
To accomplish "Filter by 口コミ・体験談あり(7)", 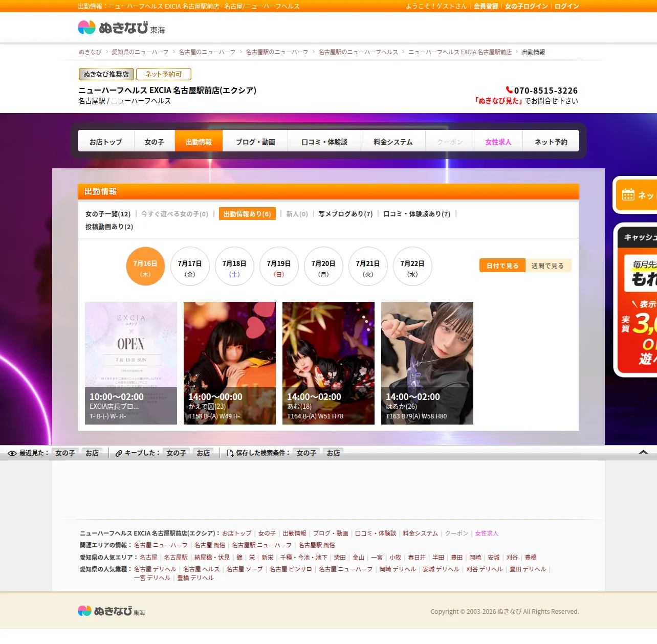I will (x=417, y=214).
